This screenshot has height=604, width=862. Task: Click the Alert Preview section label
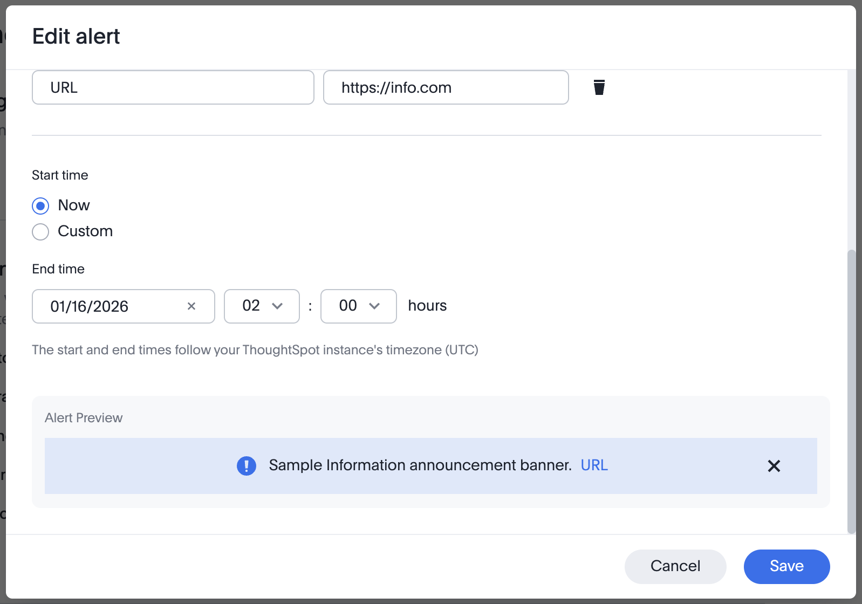pyautogui.click(x=84, y=418)
